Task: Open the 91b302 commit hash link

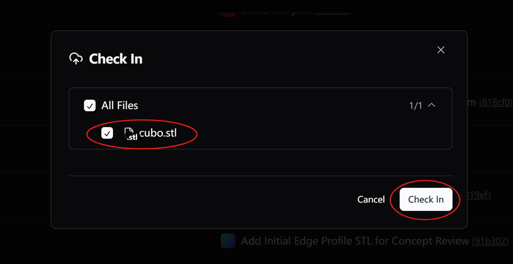Action: click(x=490, y=241)
